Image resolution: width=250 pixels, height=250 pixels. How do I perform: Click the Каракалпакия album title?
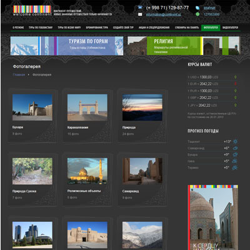coord(77,127)
